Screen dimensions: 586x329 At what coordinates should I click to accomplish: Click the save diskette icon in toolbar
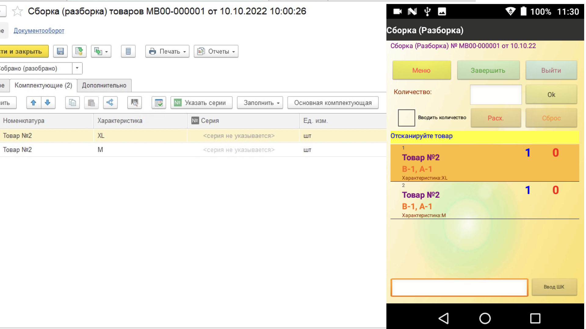point(60,51)
